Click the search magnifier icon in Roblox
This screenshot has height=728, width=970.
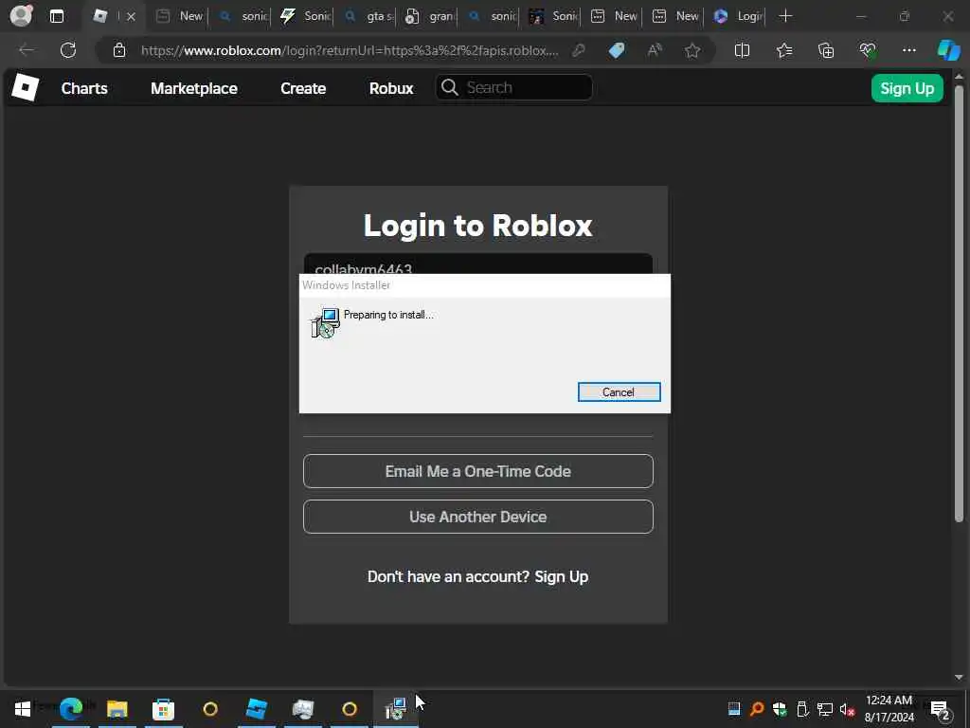pyautogui.click(x=450, y=87)
